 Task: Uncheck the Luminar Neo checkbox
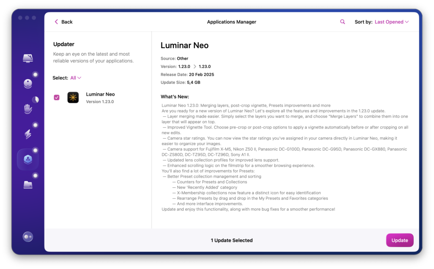56,98
